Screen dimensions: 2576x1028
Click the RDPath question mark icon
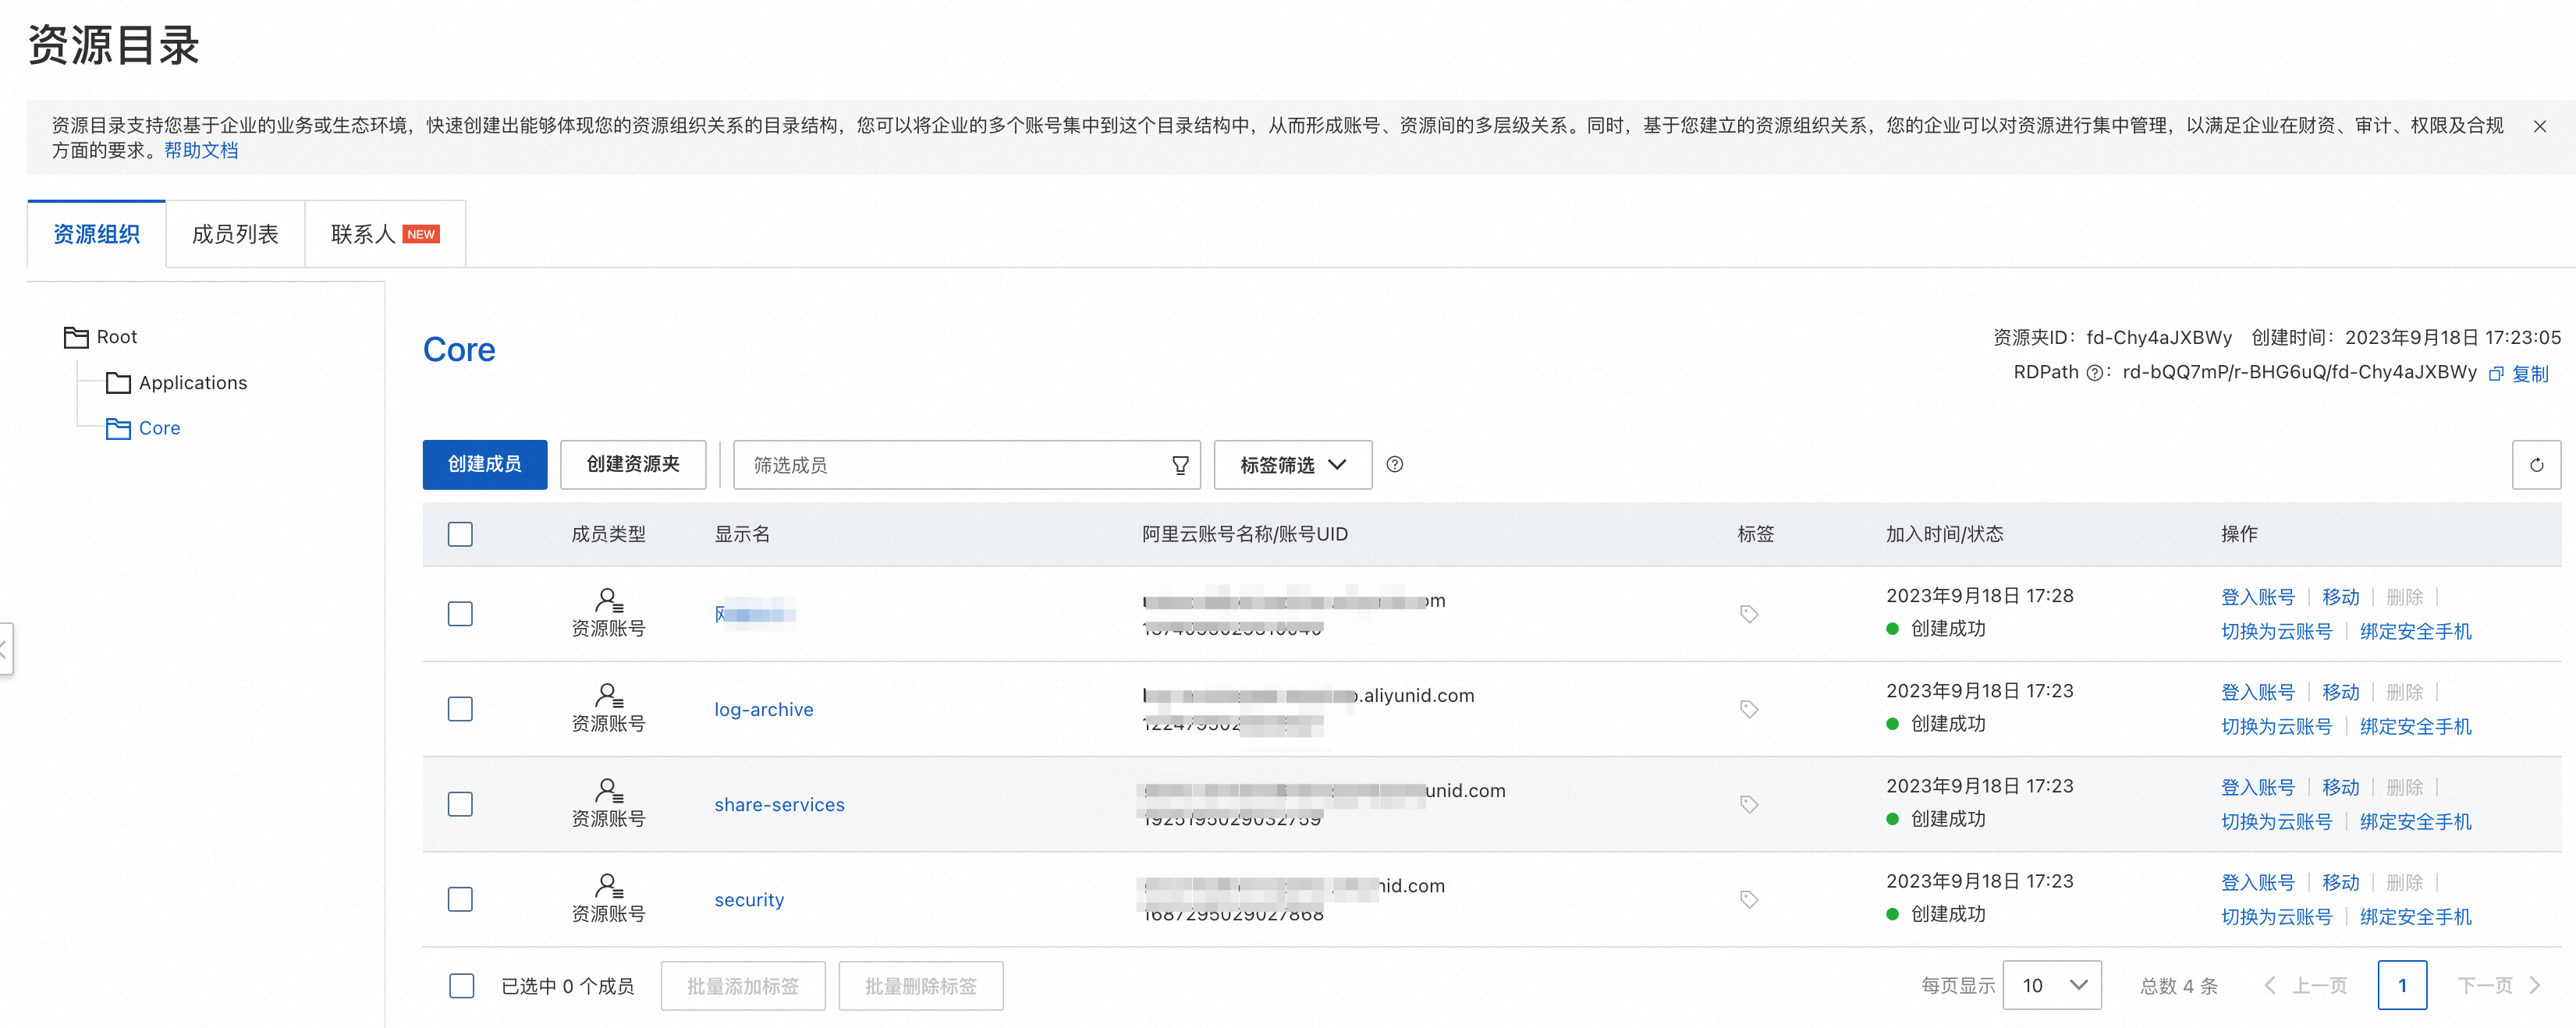pyautogui.click(x=2094, y=373)
